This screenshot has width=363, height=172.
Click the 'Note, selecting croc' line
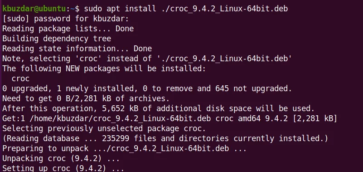click(x=147, y=59)
